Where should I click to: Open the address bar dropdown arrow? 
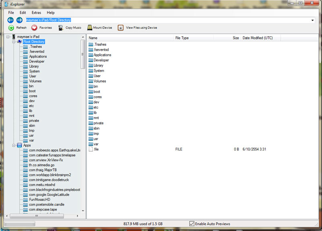click(x=312, y=20)
